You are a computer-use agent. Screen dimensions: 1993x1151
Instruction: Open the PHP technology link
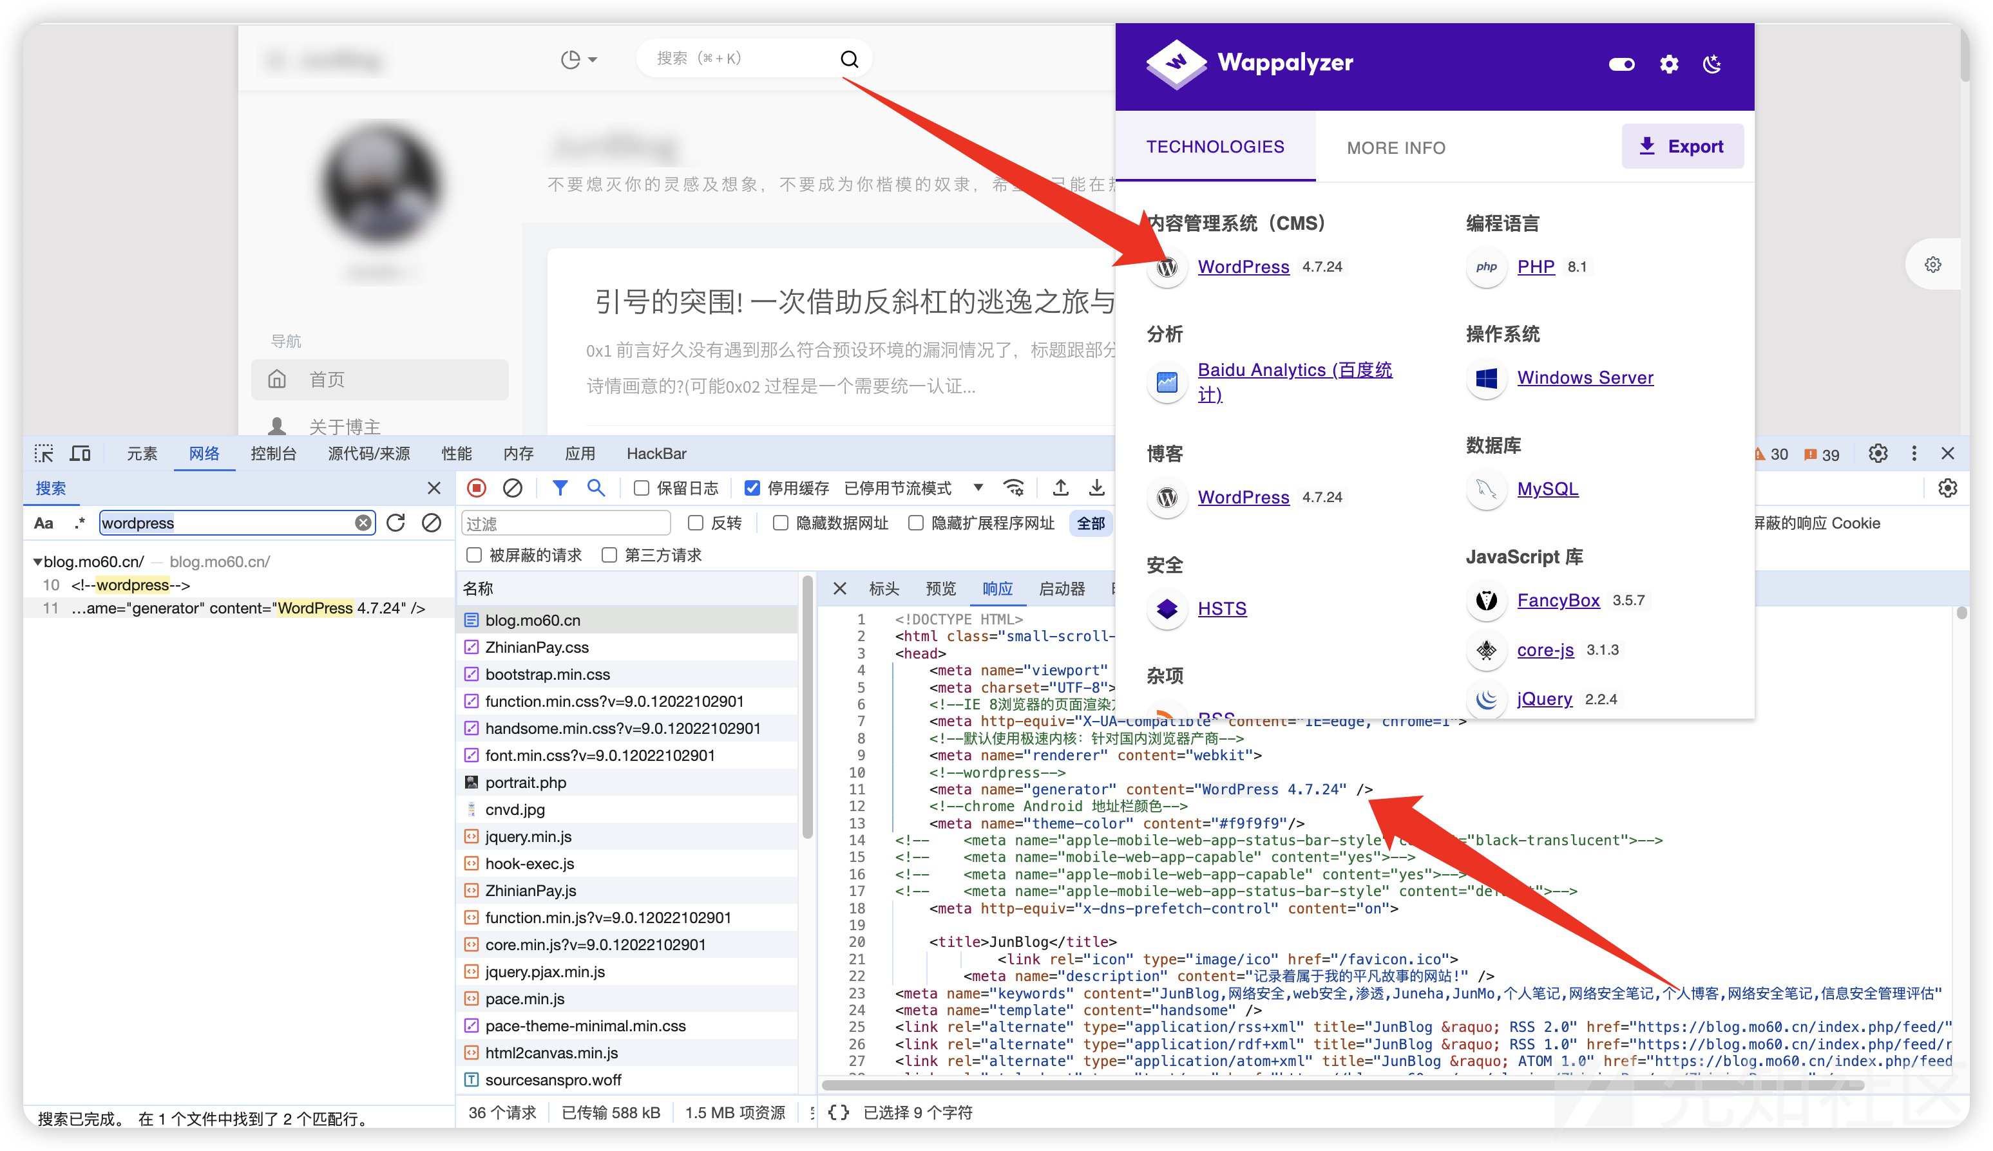(x=1536, y=267)
